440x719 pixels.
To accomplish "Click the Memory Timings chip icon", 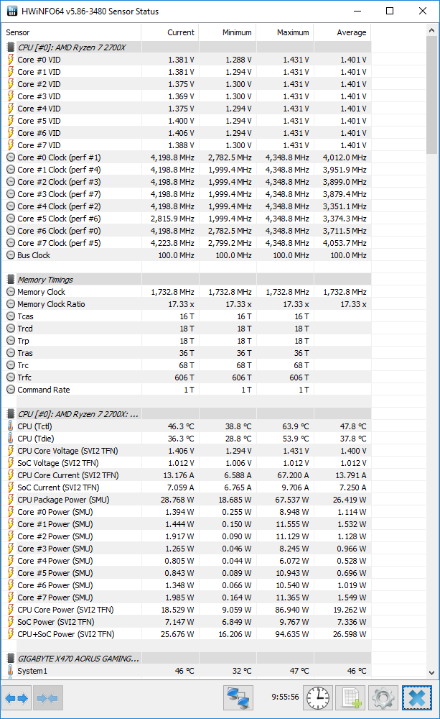I will tap(11, 280).
